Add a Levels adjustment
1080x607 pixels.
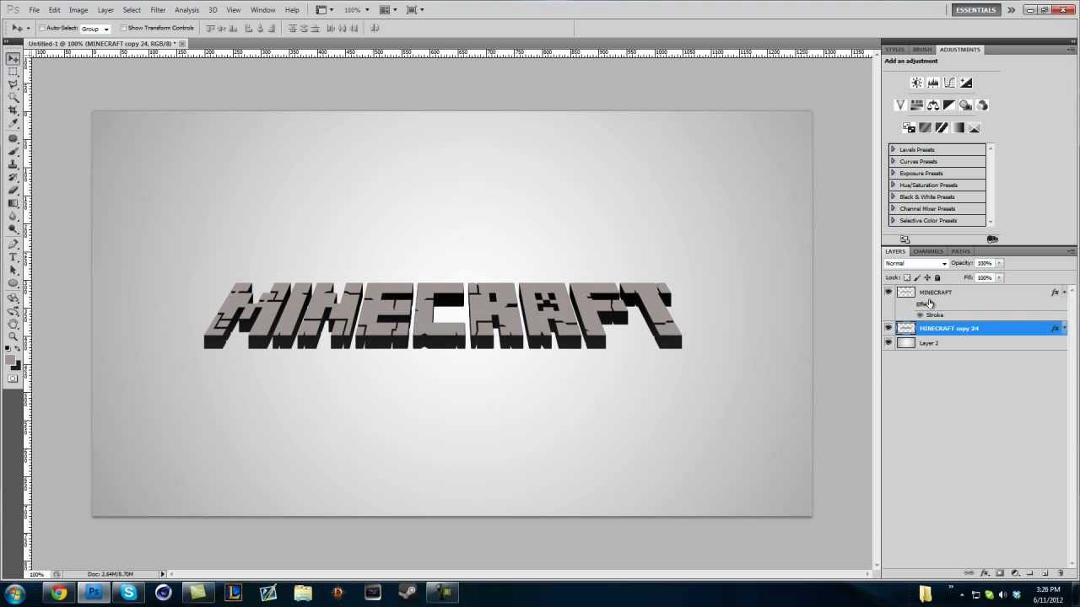click(x=933, y=83)
